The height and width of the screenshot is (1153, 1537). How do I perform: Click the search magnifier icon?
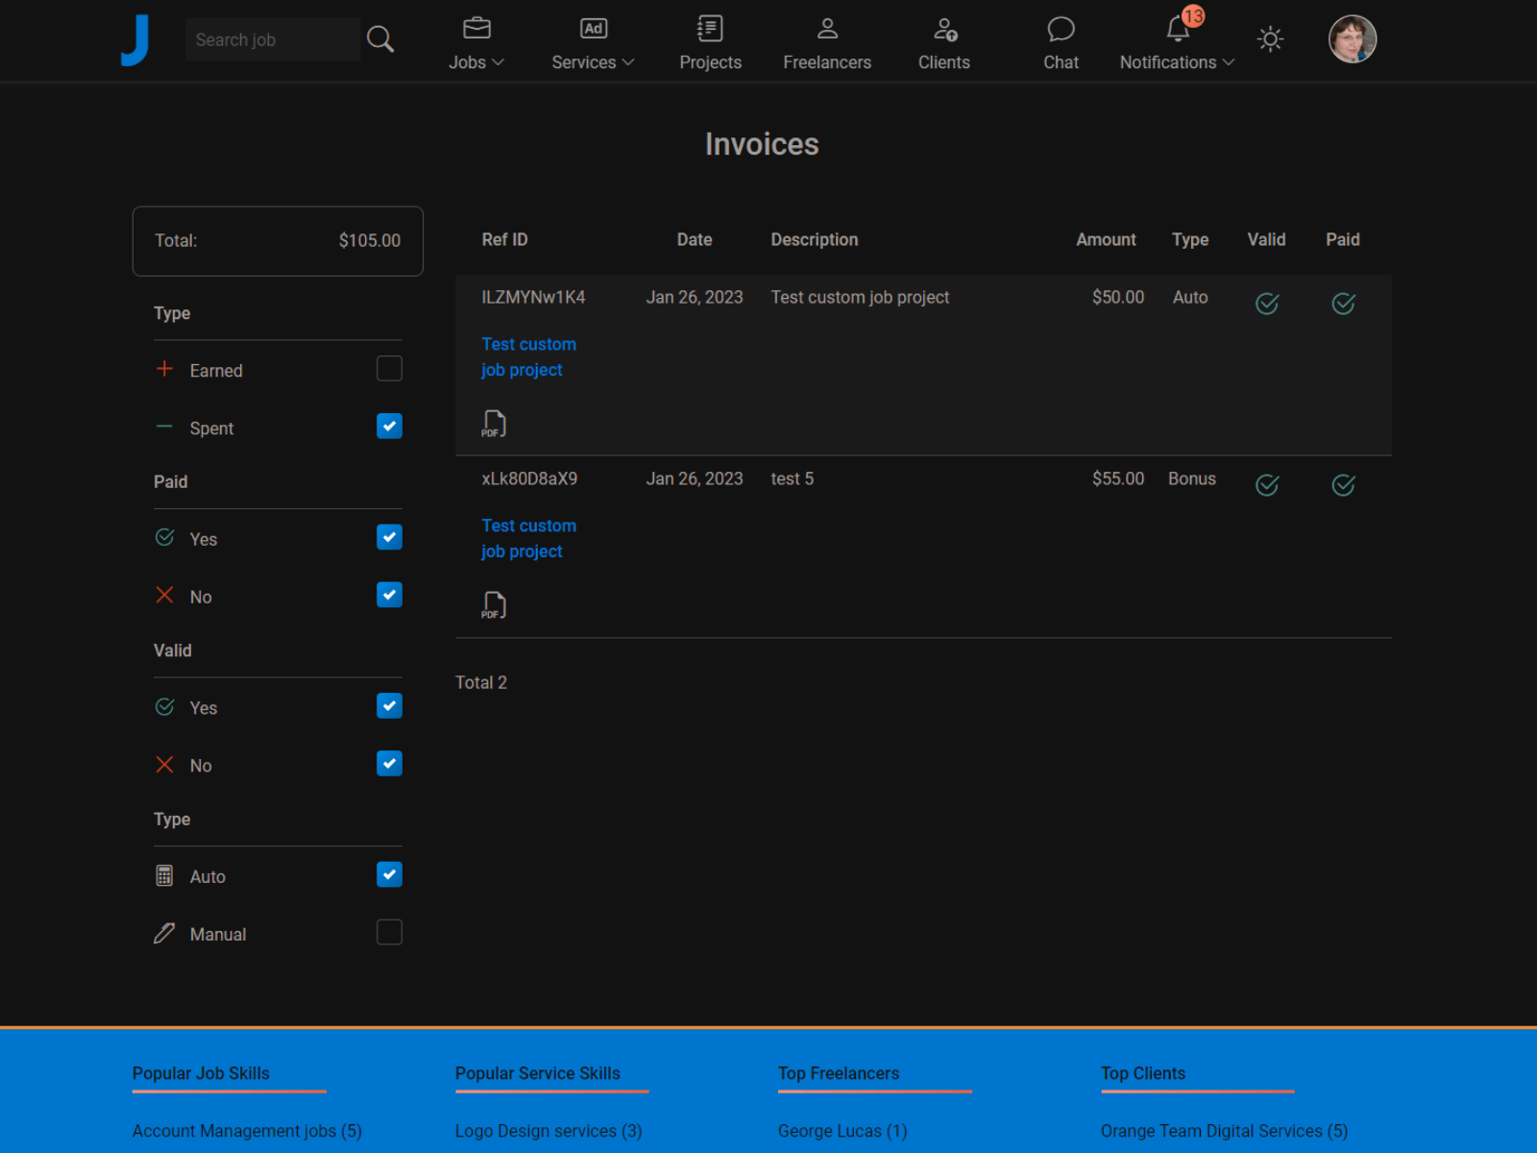coord(380,39)
